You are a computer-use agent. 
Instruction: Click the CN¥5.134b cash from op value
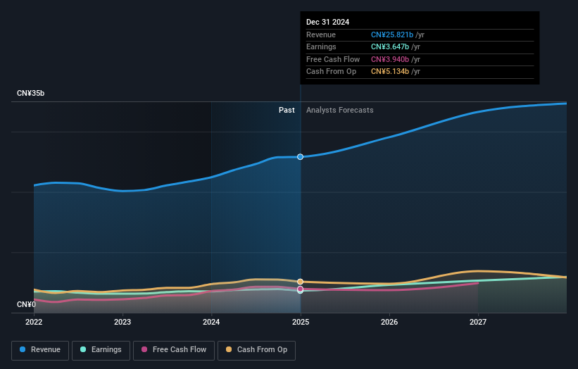click(x=390, y=72)
